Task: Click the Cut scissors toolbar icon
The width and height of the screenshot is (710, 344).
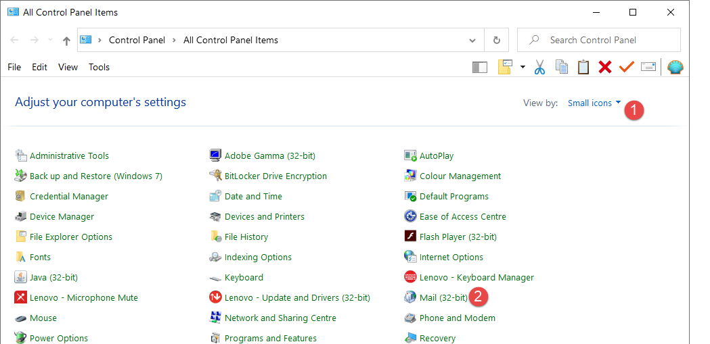Action: click(539, 67)
